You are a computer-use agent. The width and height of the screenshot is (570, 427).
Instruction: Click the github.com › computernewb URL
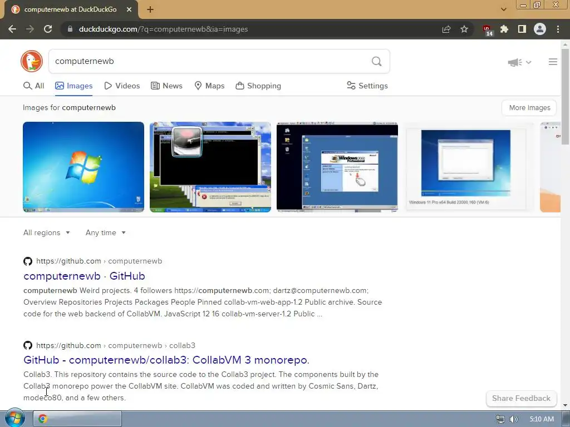click(99, 261)
